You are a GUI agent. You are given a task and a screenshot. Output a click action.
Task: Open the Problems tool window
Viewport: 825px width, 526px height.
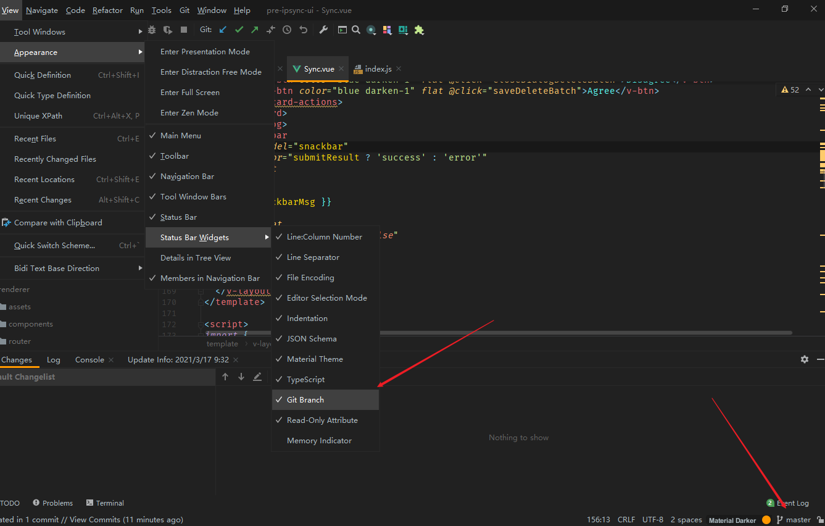point(53,503)
